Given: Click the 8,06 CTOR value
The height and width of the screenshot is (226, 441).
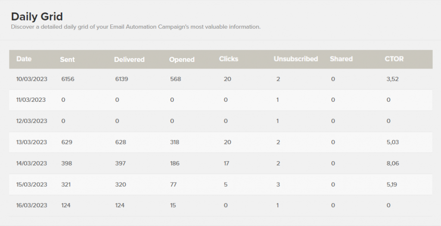Looking at the screenshot, I should coord(393,163).
